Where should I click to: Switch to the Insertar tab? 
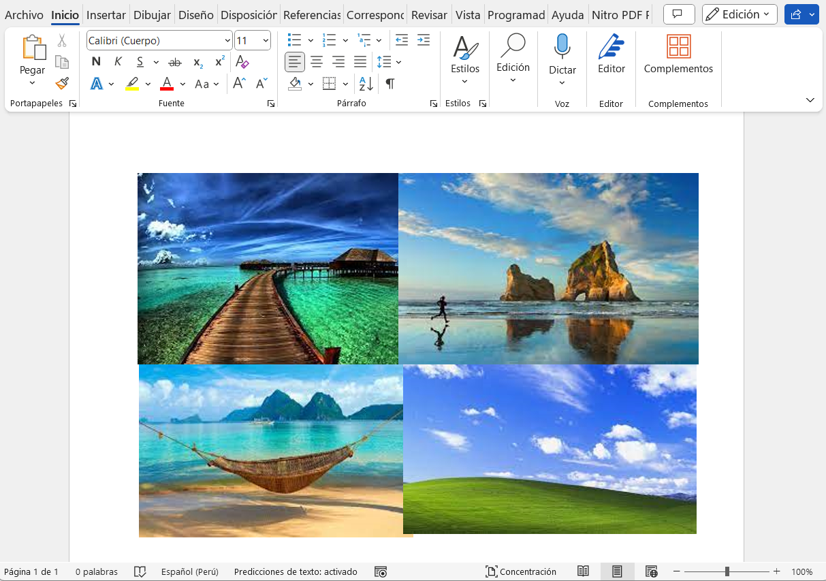tap(106, 15)
